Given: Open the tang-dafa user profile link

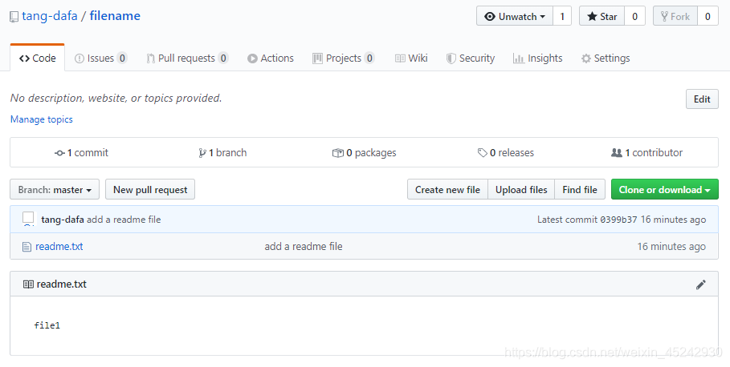Looking at the screenshot, I should coord(50,16).
